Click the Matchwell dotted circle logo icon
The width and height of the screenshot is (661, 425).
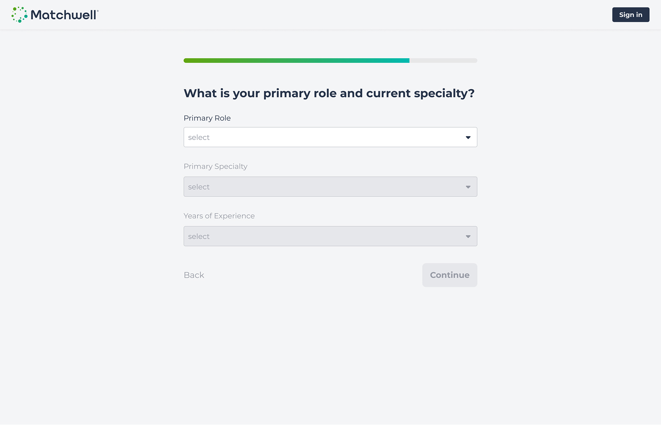(19, 15)
